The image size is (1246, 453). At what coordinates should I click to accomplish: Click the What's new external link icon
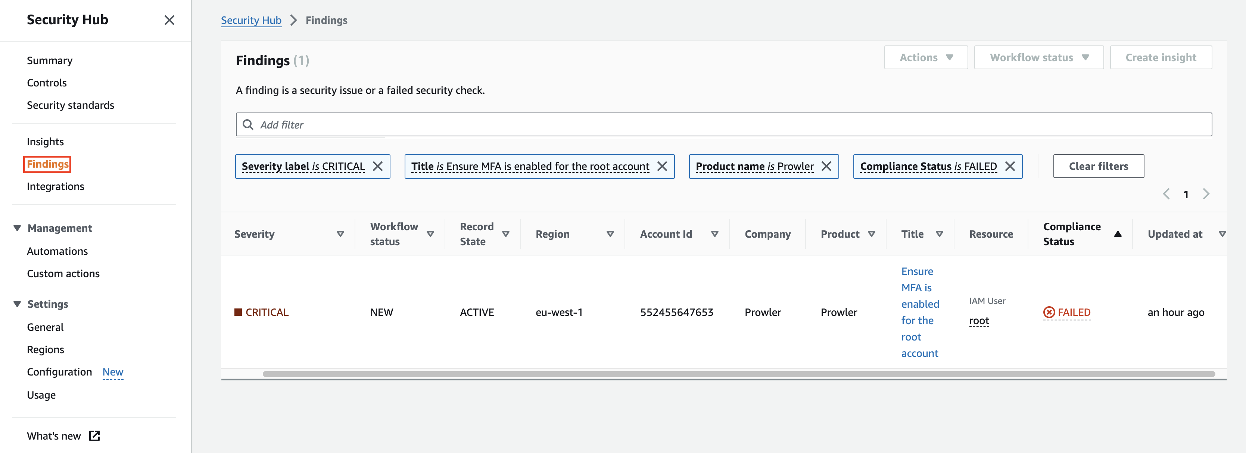94,435
